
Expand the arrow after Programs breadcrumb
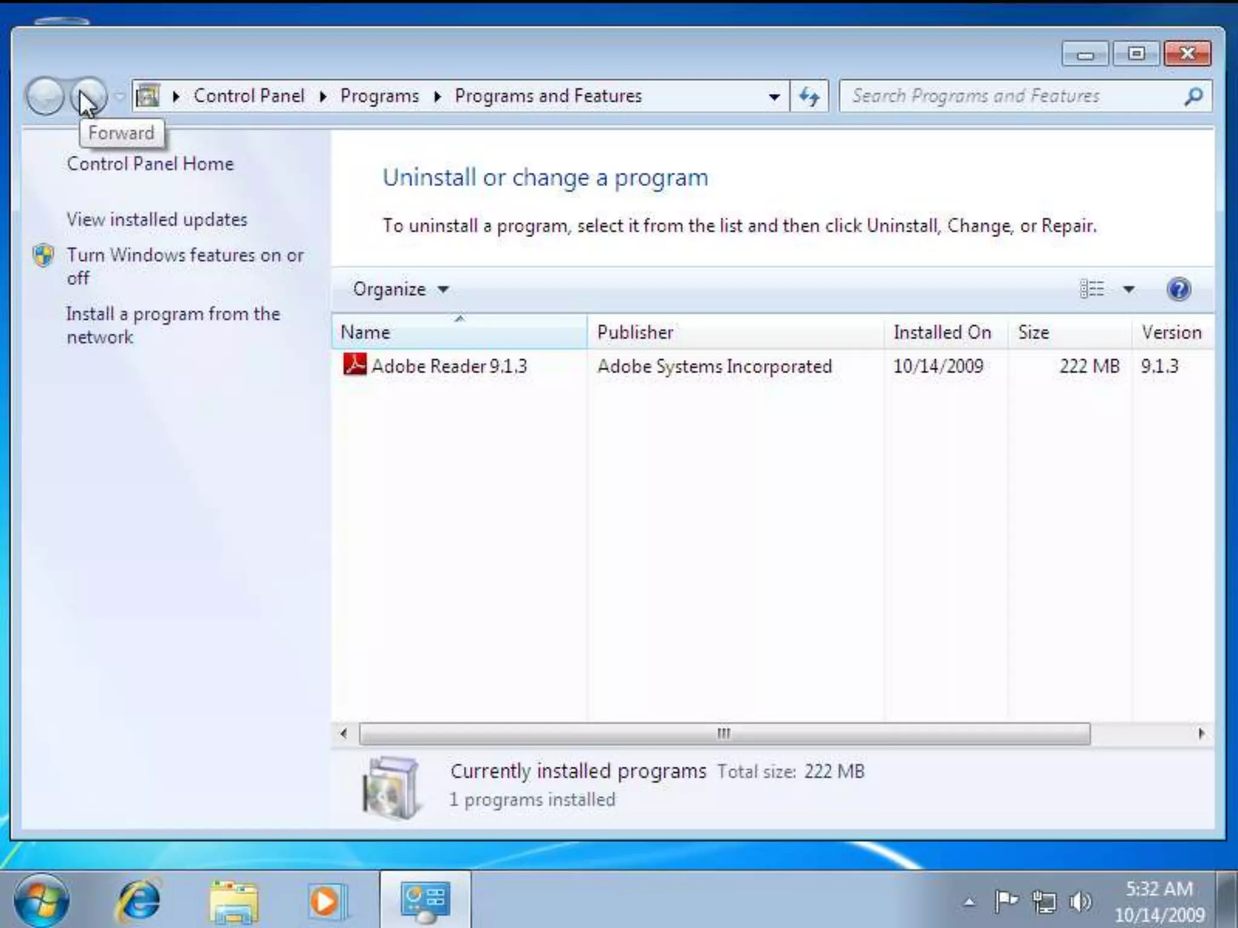[438, 96]
